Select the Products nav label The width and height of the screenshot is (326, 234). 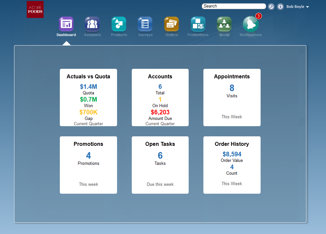(119, 35)
